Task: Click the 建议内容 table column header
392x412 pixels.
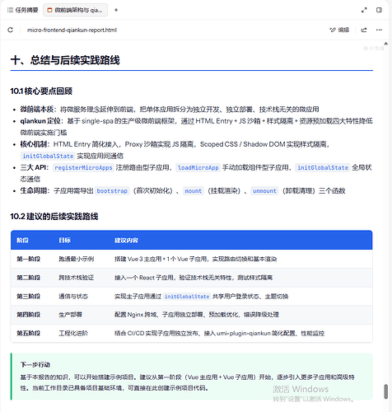Action: [126, 241]
